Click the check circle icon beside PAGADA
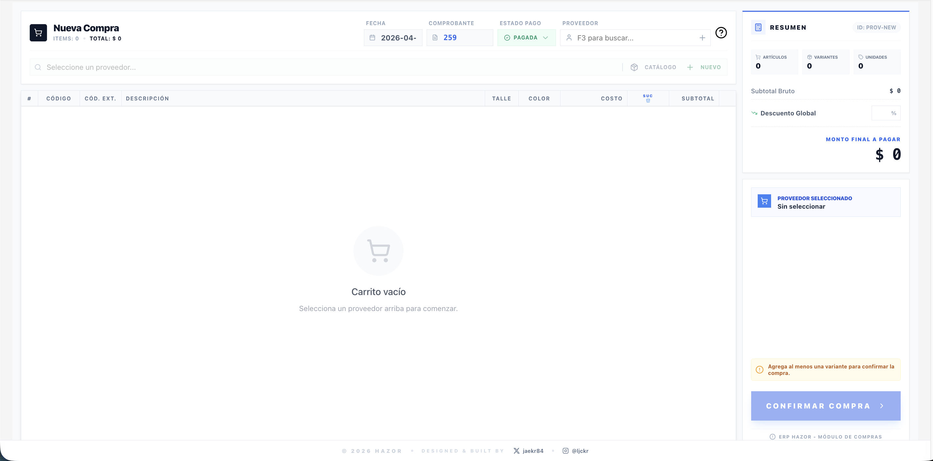Screen dimensions: 933x461 (x=507, y=37)
